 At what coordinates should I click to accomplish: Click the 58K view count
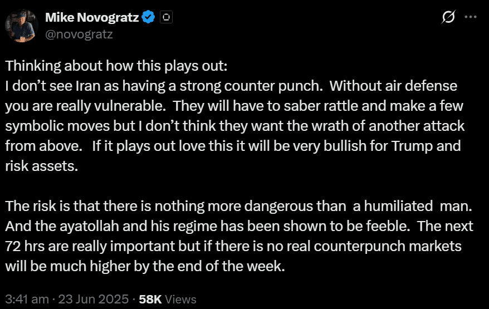click(150, 300)
